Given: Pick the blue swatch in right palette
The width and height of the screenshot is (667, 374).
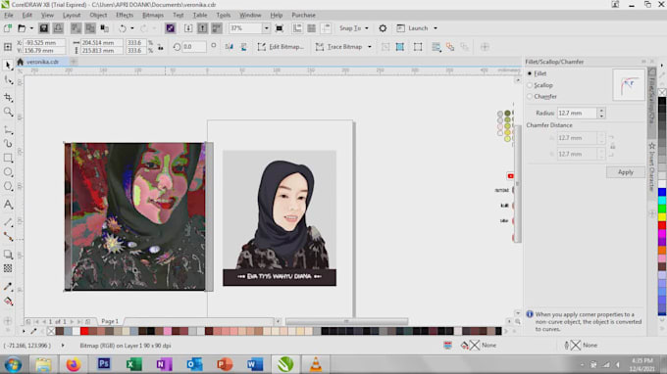Looking at the screenshot, I should pyautogui.click(x=662, y=192).
